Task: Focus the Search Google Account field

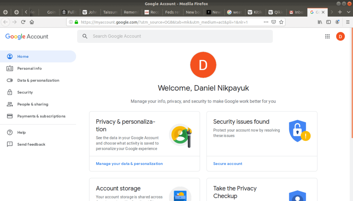Action: pos(175,36)
